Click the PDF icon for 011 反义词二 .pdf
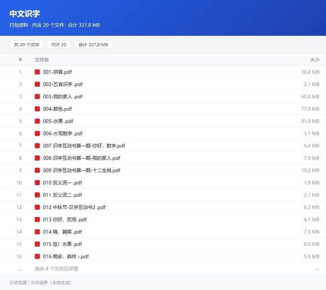This screenshot has height=290, width=326. (37, 195)
